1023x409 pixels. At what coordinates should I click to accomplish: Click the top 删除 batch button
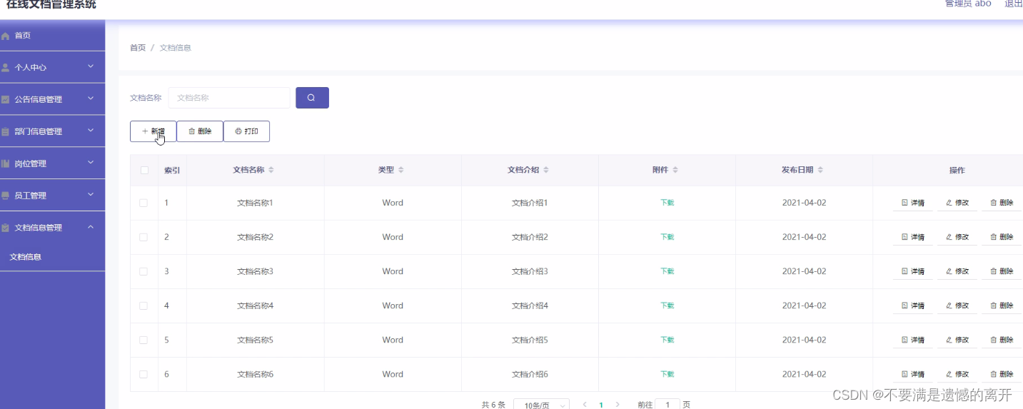pyautogui.click(x=200, y=131)
